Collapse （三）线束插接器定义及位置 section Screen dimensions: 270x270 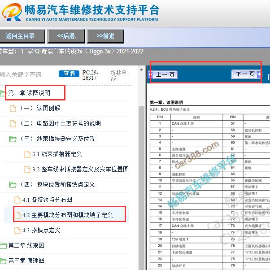point(57,139)
